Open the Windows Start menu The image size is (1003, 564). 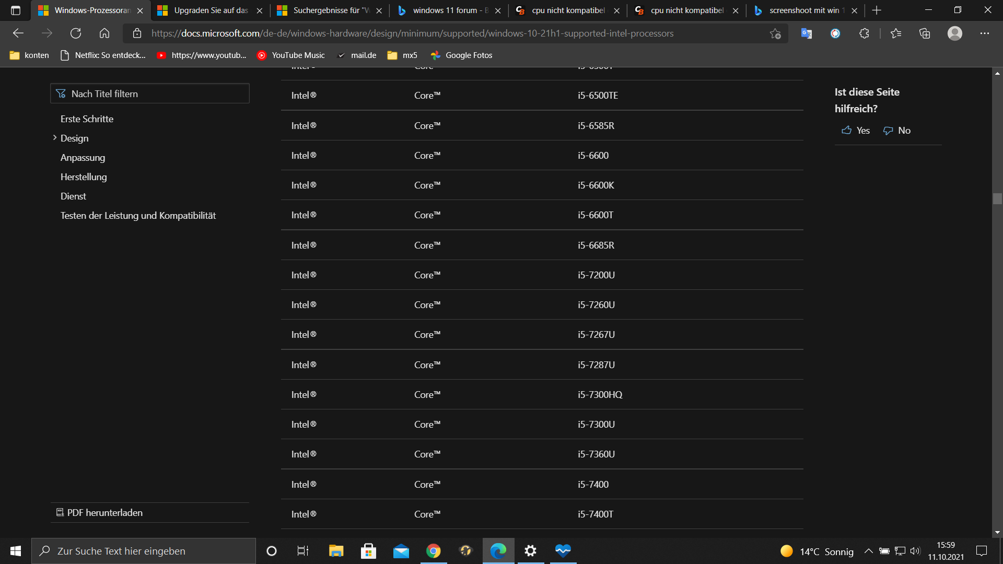pyautogui.click(x=16, y=551)
